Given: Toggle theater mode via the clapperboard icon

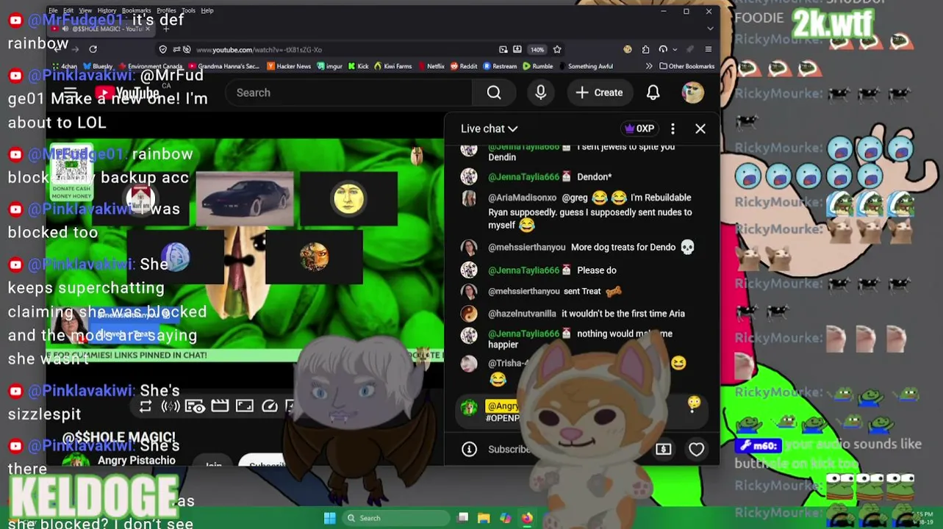Looking at the screenshot, I should tap(220, 406).
